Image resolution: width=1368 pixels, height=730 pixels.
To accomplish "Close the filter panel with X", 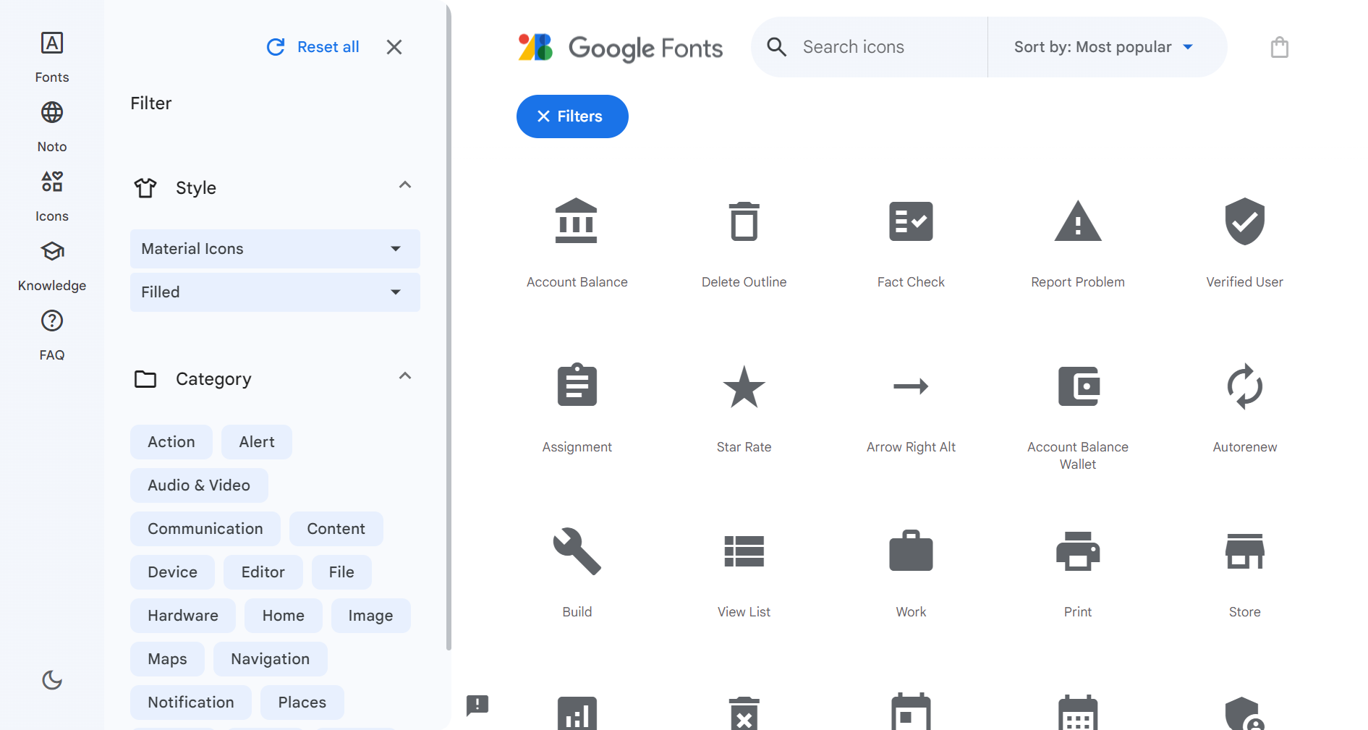I will click(394, 47).
